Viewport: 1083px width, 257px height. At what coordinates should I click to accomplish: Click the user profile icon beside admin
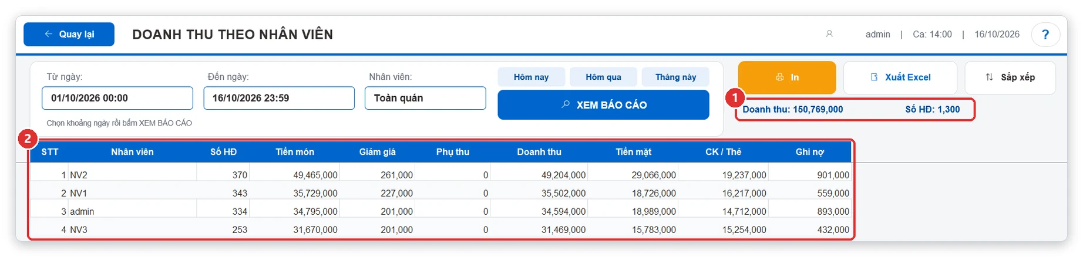pyautogui.click(x=829, y=34)
